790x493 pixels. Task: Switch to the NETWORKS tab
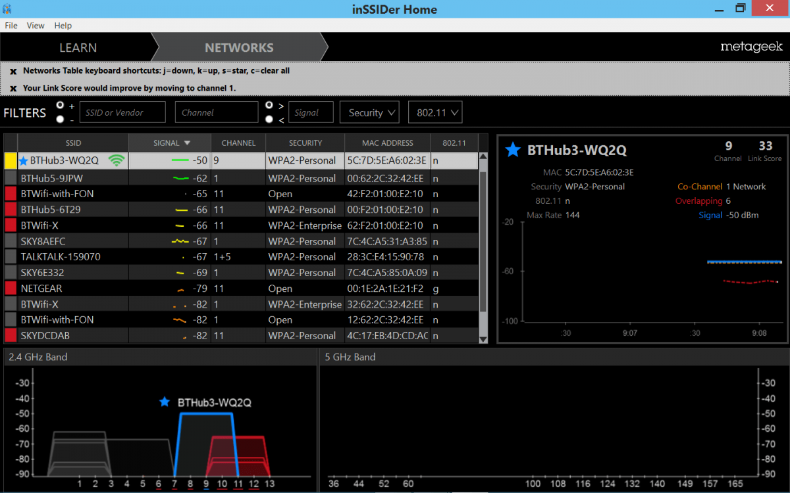coord(239,47)
